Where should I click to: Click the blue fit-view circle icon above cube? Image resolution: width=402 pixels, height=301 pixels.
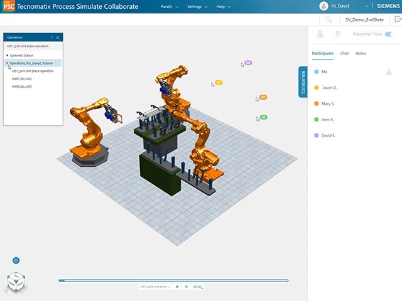point(16,261)
